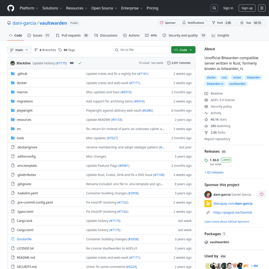
Task: Star the vaultwarden repository
Action: coord(251,23)
